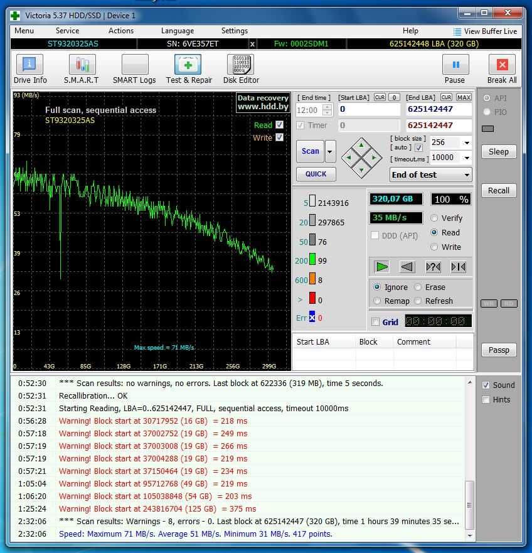Open the SMART Logs section

click(134, 69)
